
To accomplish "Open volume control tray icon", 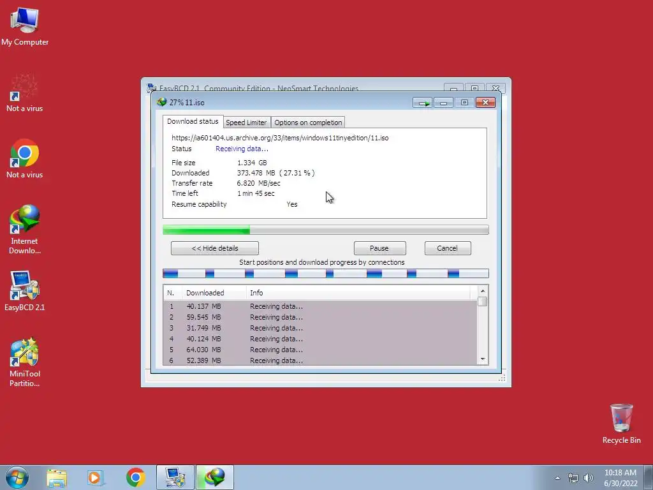I will coord(588,478).
